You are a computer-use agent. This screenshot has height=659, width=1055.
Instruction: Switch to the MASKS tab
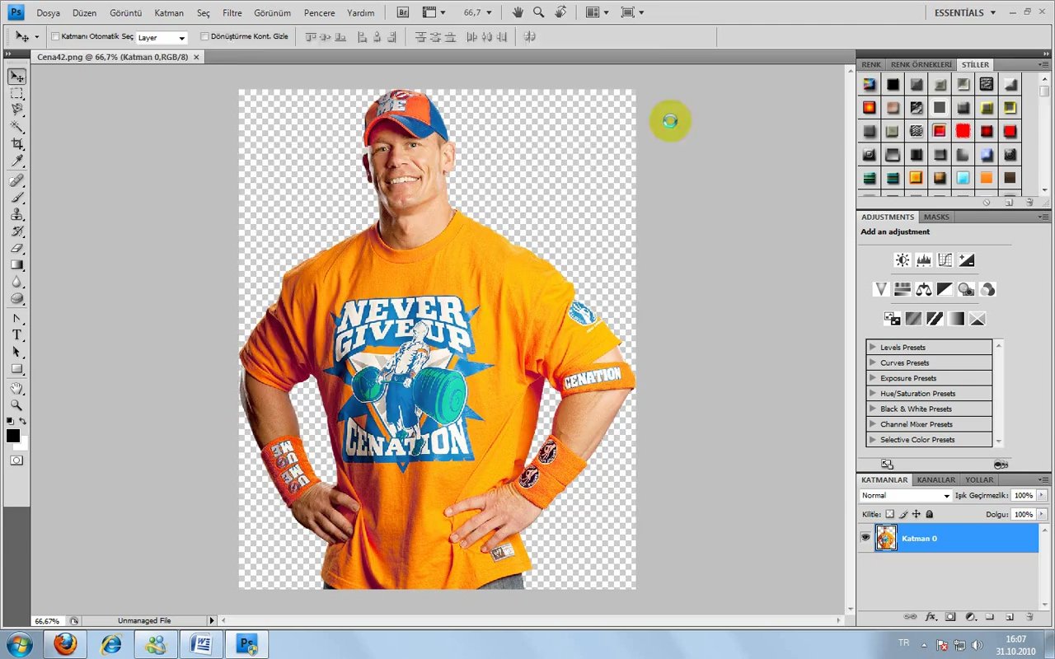936,217
